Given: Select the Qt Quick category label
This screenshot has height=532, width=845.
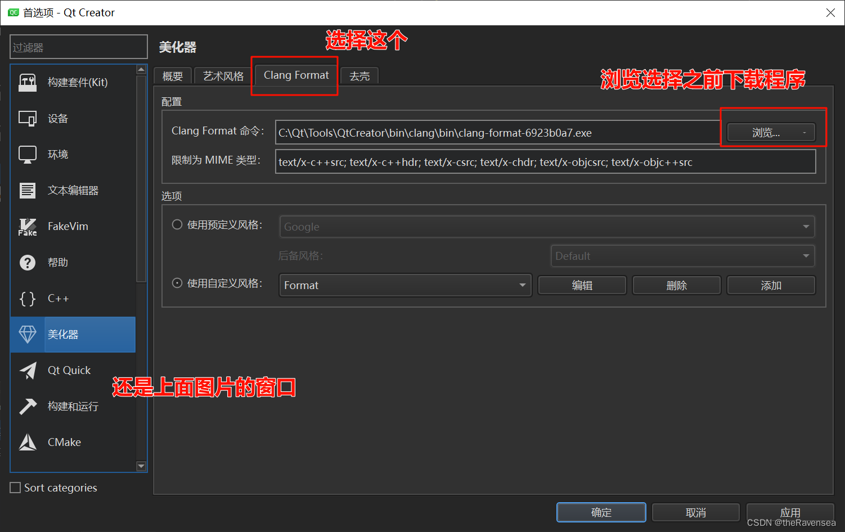Looking at the screenshot, I should [x=69, y=371].
